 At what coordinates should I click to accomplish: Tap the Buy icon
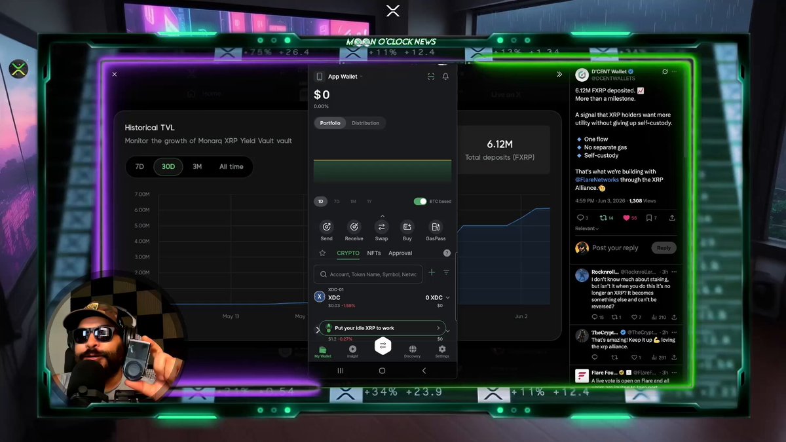pyautogui.click(x=407, y=227)
